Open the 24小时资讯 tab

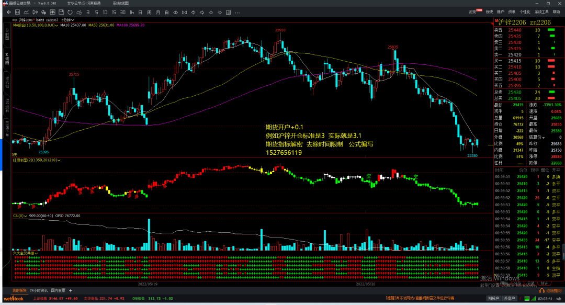pyautogui.click(x=39, y=290)
